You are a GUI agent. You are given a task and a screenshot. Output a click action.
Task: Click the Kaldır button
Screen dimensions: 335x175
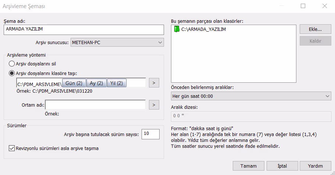coord(316,41)
